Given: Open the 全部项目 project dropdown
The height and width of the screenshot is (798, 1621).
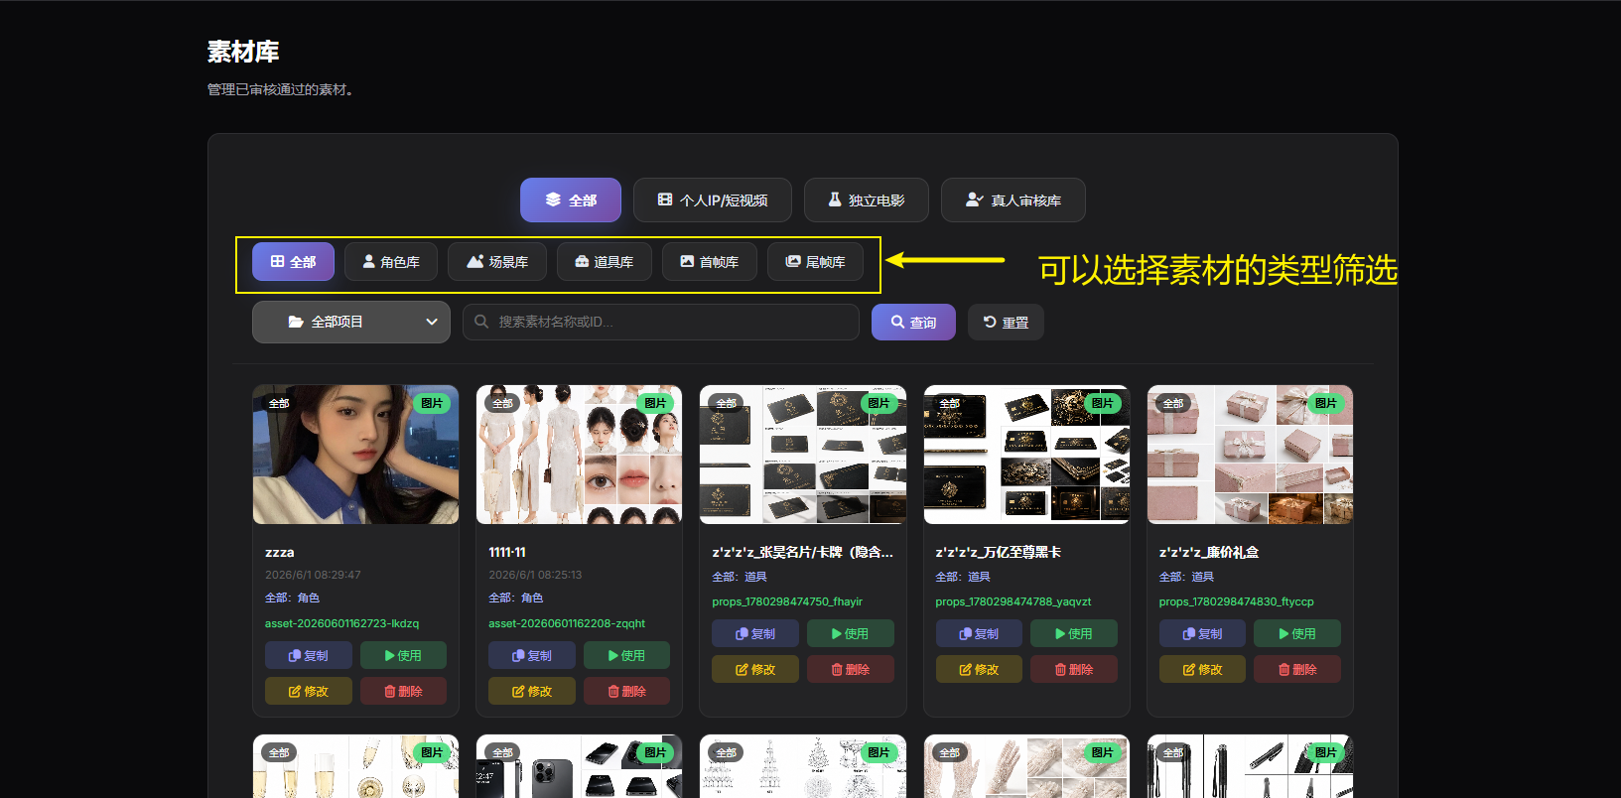Looking at the screenshot, I should pyautogui.click(x=351, y=322).
